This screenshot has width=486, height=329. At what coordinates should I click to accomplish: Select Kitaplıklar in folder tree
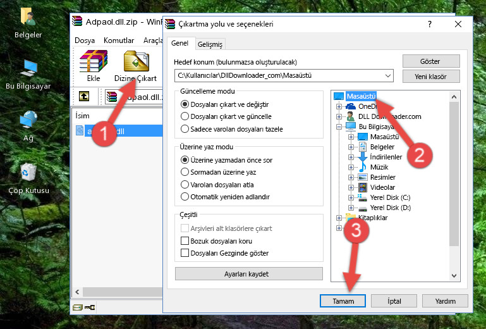(373, 218)
